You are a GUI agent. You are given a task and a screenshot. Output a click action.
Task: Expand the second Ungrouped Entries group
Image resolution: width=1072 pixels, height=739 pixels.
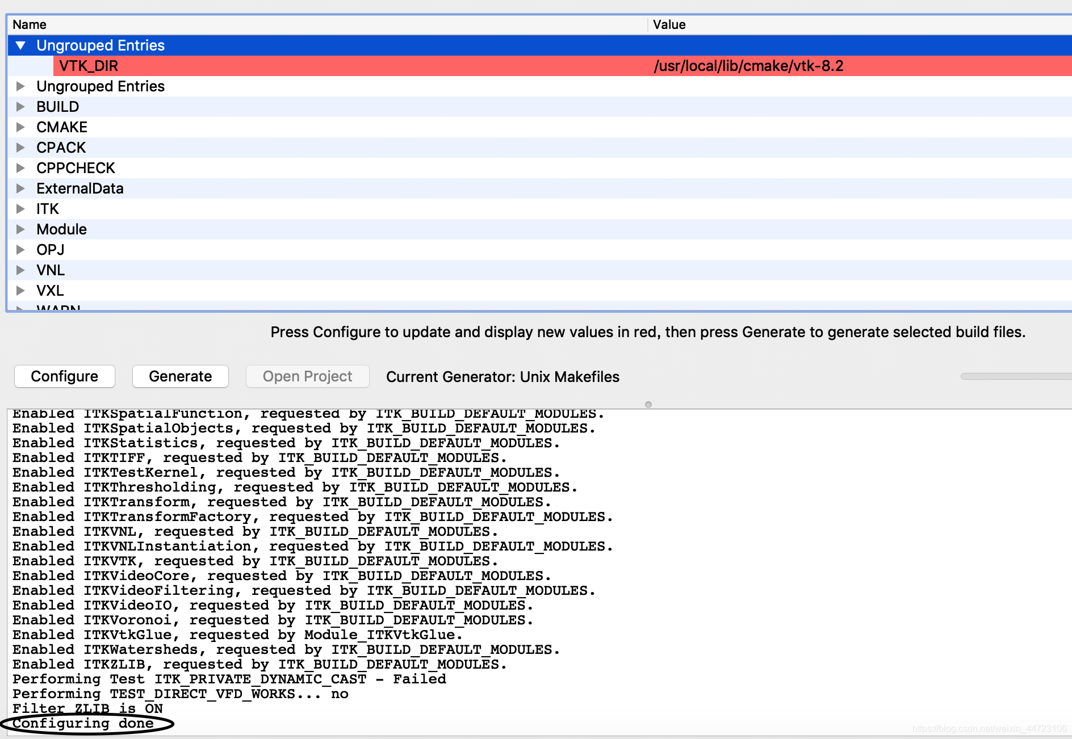tap(21, 86)
